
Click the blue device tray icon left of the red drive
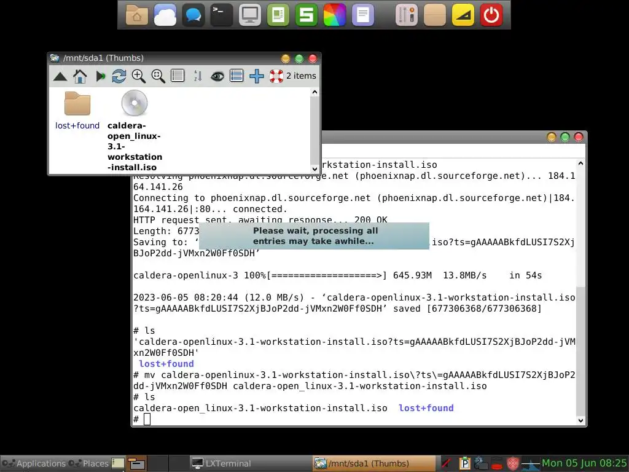(x=480, y=463)
